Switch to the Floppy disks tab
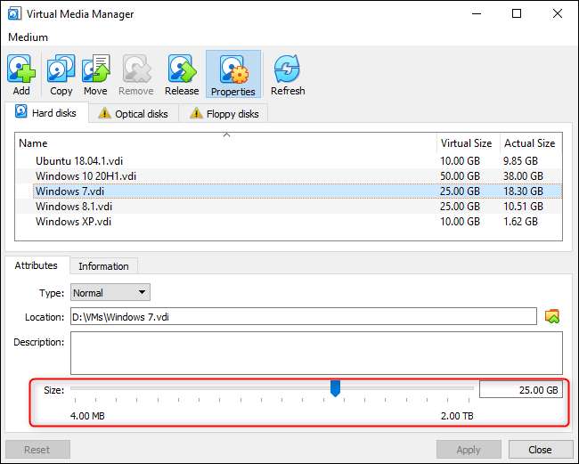The image size is (579, 464). point(223,113)
